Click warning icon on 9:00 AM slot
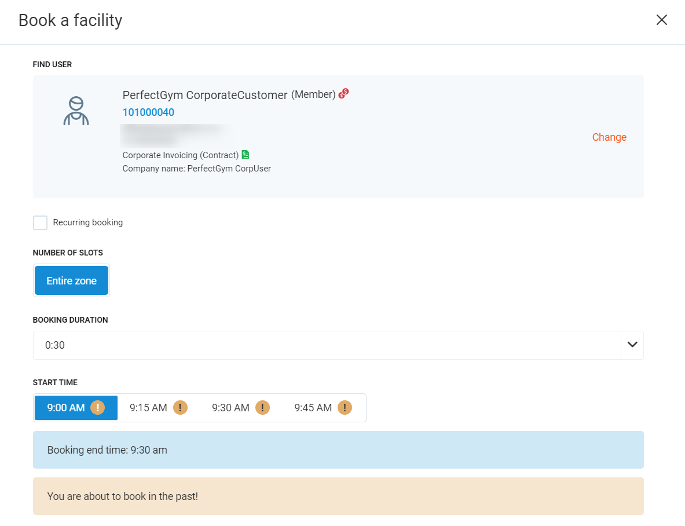 coord(97,408)
